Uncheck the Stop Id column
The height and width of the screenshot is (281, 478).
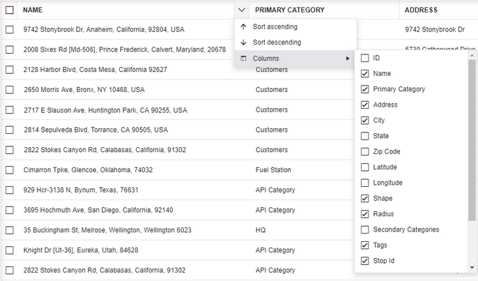tap(365, 261)
